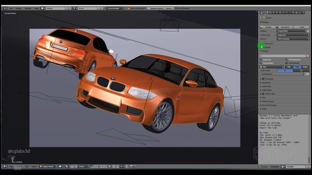Open the pivot point selector icon

coord(67,166)
